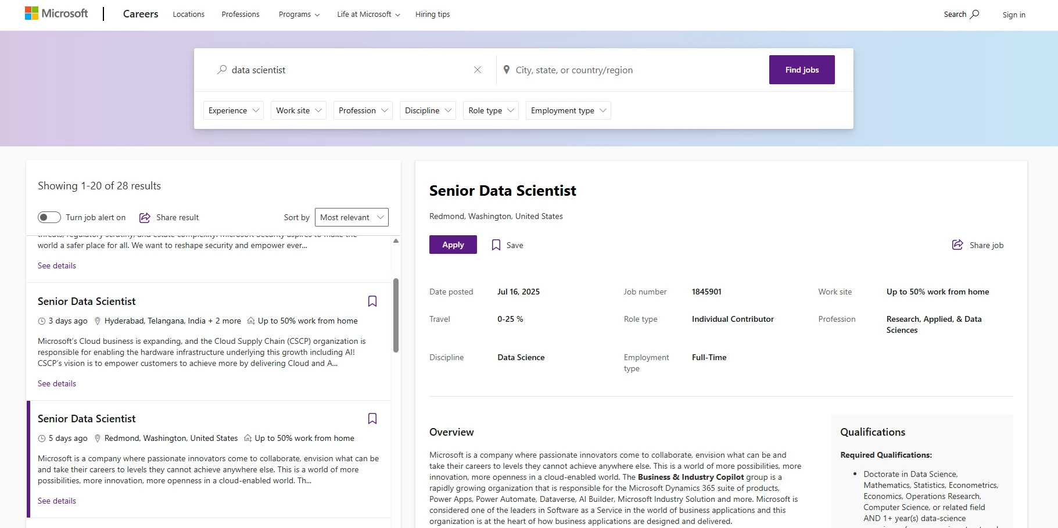Open the Profession filter dropdown

point(363,110)
